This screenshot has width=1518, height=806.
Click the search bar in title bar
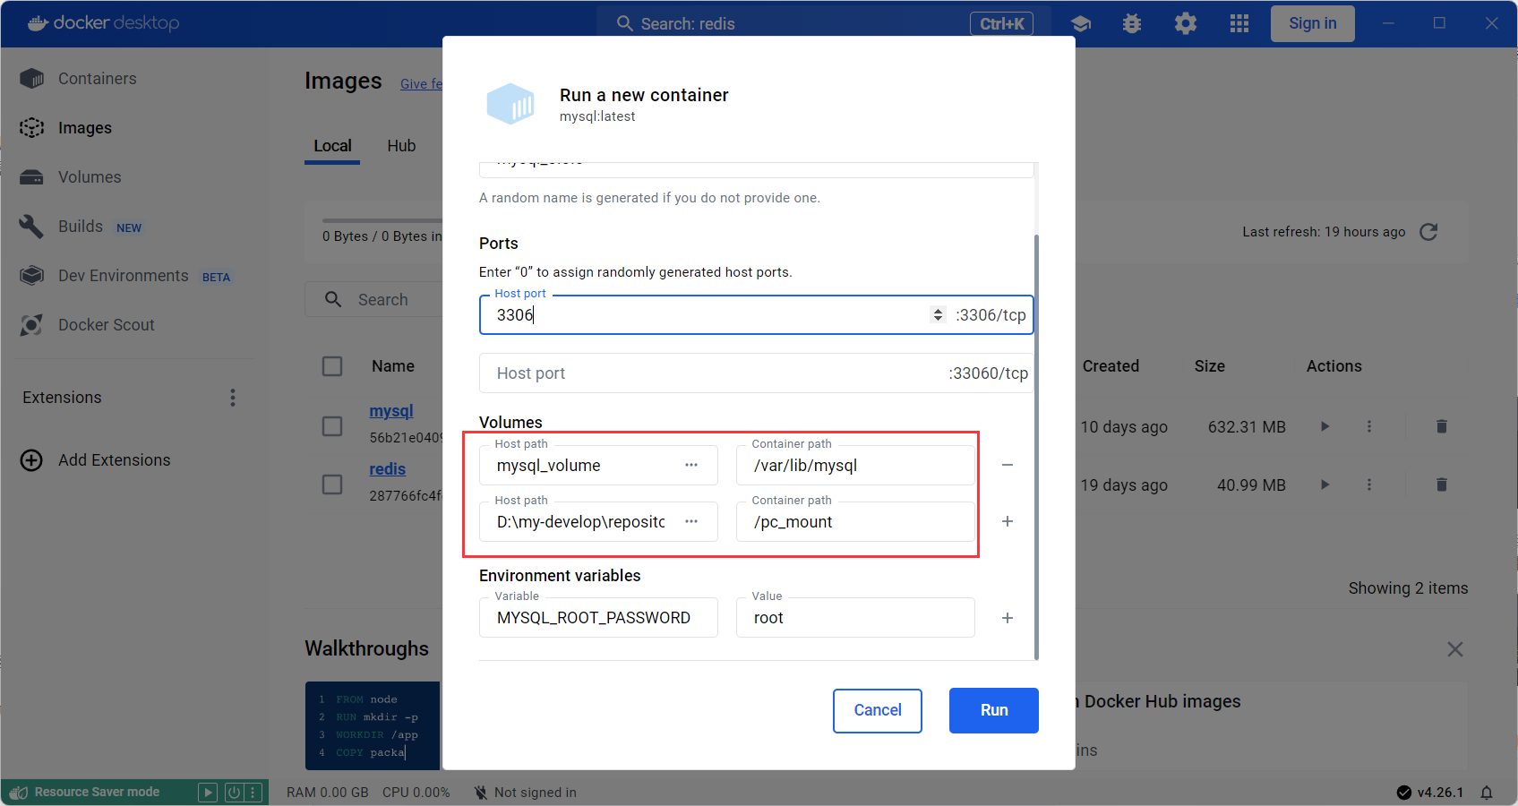[824, 23]
